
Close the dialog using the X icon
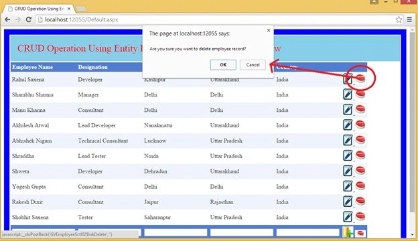coord(269,30)
